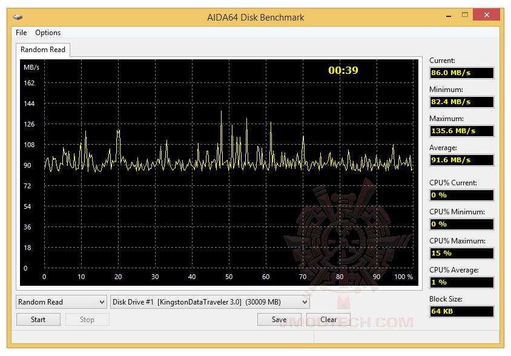Click the CPU% Average value 1 %
Image resolution: width=511 pixels, height=356 pixels.
point(461,282)
